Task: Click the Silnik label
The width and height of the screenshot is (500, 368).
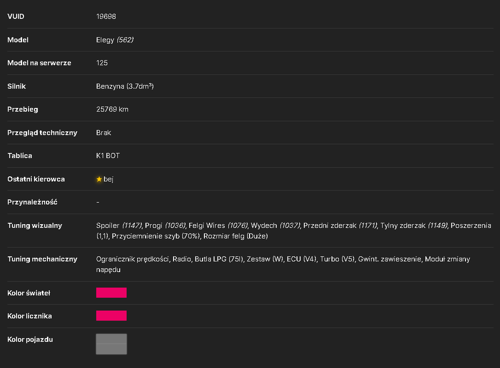Action: (16, 86)
